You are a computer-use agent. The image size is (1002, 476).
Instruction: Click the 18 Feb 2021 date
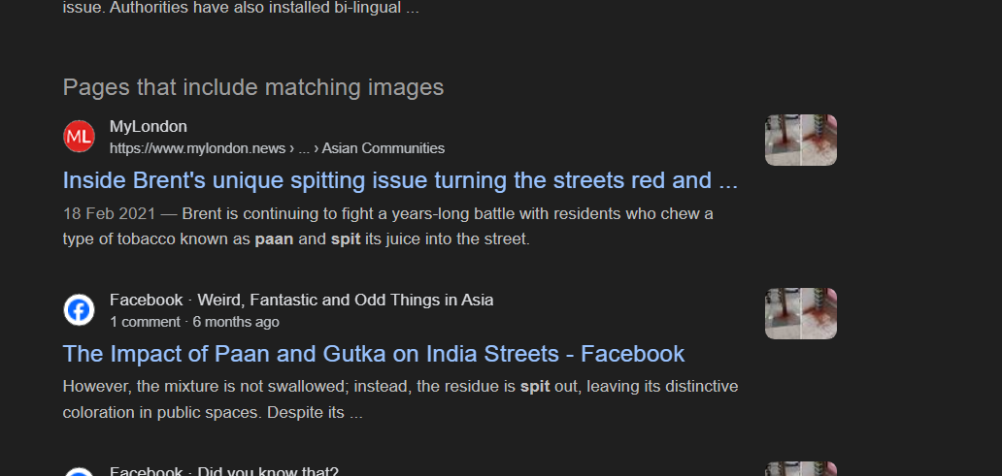[110, 213]
